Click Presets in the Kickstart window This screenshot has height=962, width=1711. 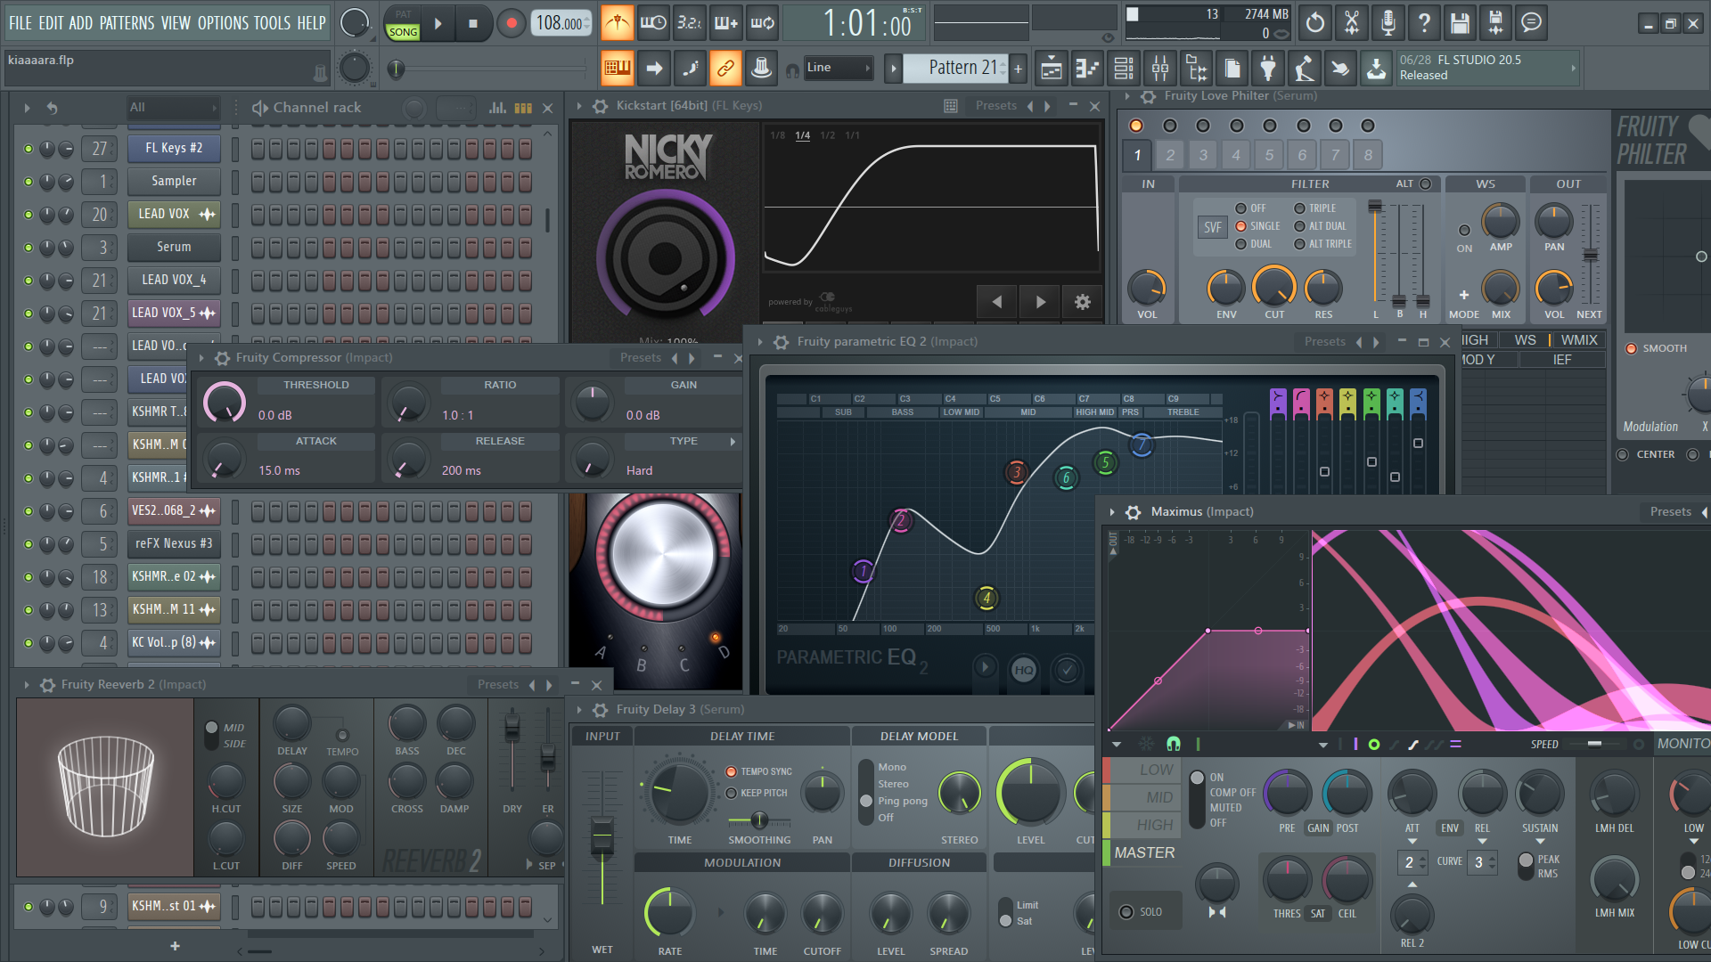(x=995, y=106)
